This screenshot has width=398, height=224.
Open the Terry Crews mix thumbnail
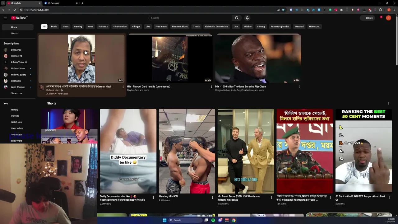(x=258, y=58)
